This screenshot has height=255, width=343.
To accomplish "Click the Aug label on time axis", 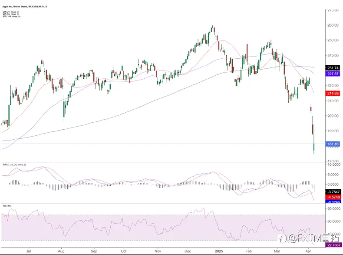I will 61,251.
